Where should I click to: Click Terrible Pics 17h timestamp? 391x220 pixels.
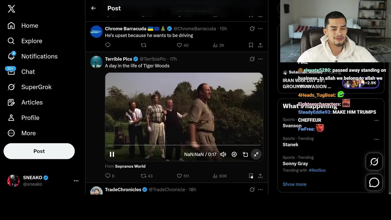tap(173, 59)
